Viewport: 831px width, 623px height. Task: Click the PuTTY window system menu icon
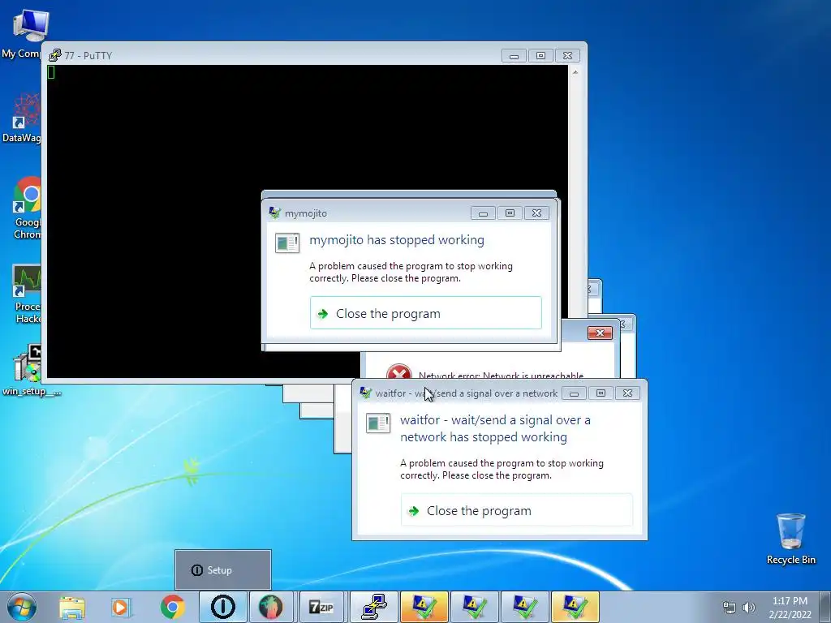click(x=54, y=55)
